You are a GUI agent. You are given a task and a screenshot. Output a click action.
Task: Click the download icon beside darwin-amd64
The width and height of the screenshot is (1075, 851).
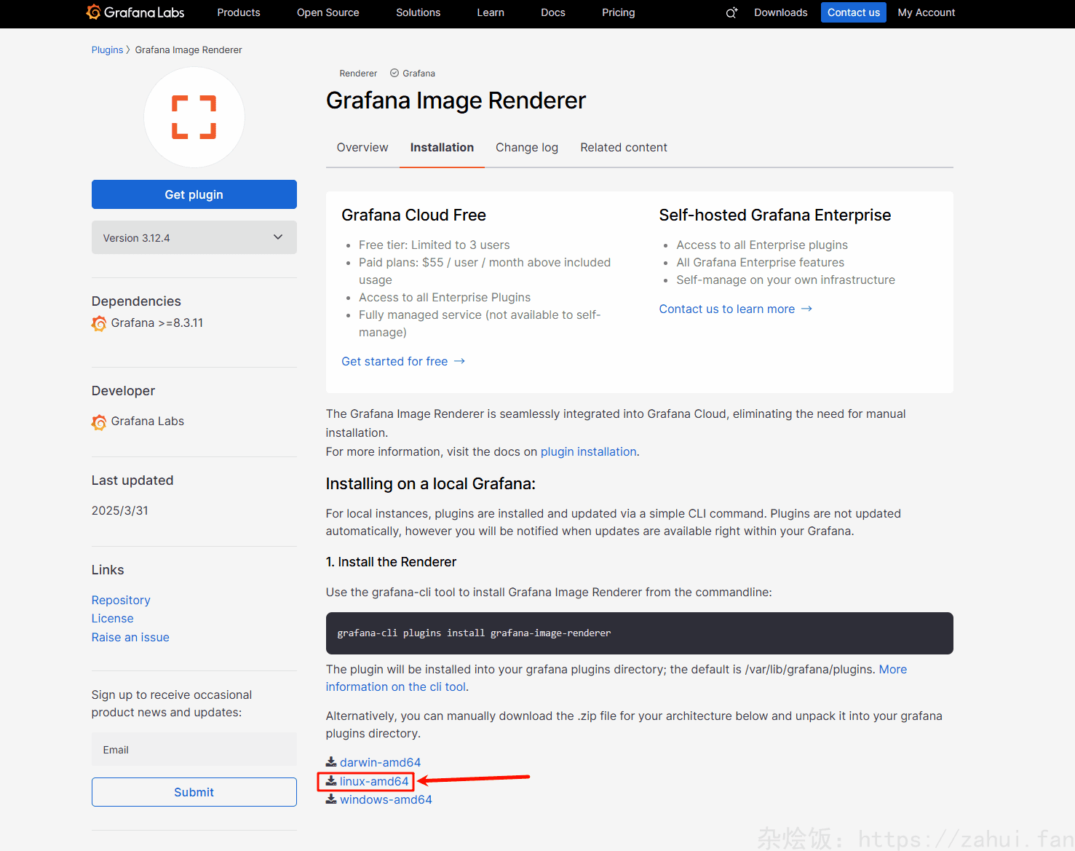coord(331,762)
